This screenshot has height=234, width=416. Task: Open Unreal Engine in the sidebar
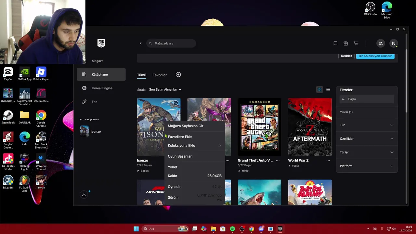tap(101, 88)
